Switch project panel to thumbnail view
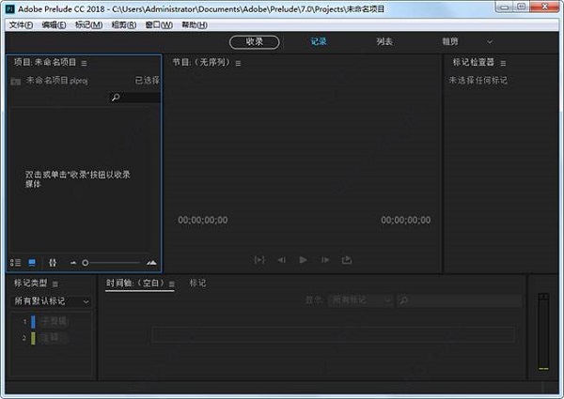The height and width of the screenshot is (399, 564). (32, 263)
